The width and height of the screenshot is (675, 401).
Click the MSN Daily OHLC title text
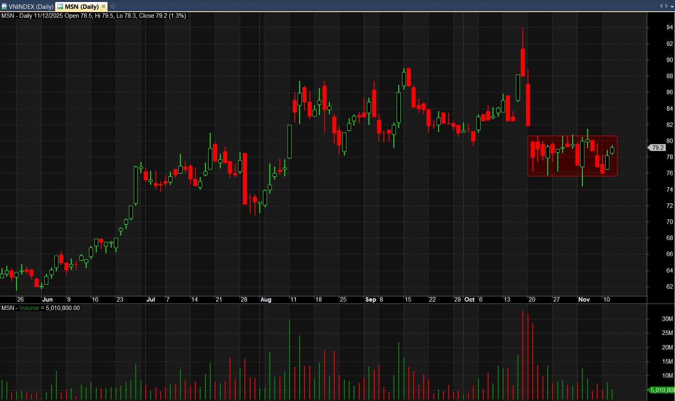coord(94,16)
